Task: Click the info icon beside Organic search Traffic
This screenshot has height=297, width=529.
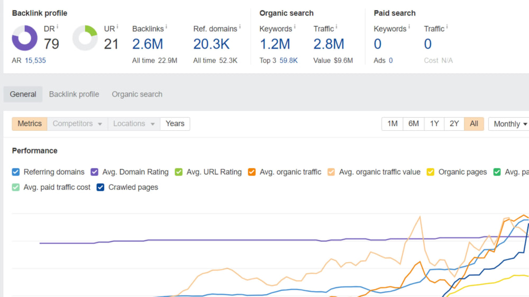Action: point(336,26)
